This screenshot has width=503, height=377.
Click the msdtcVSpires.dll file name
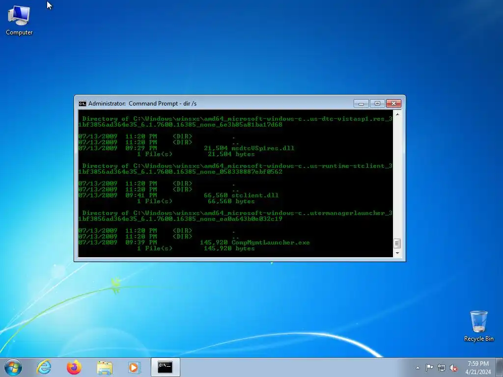[x=263, y=148]
